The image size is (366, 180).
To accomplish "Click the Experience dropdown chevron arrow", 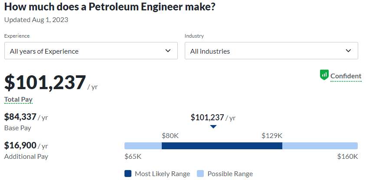I will tap(168, 51).
